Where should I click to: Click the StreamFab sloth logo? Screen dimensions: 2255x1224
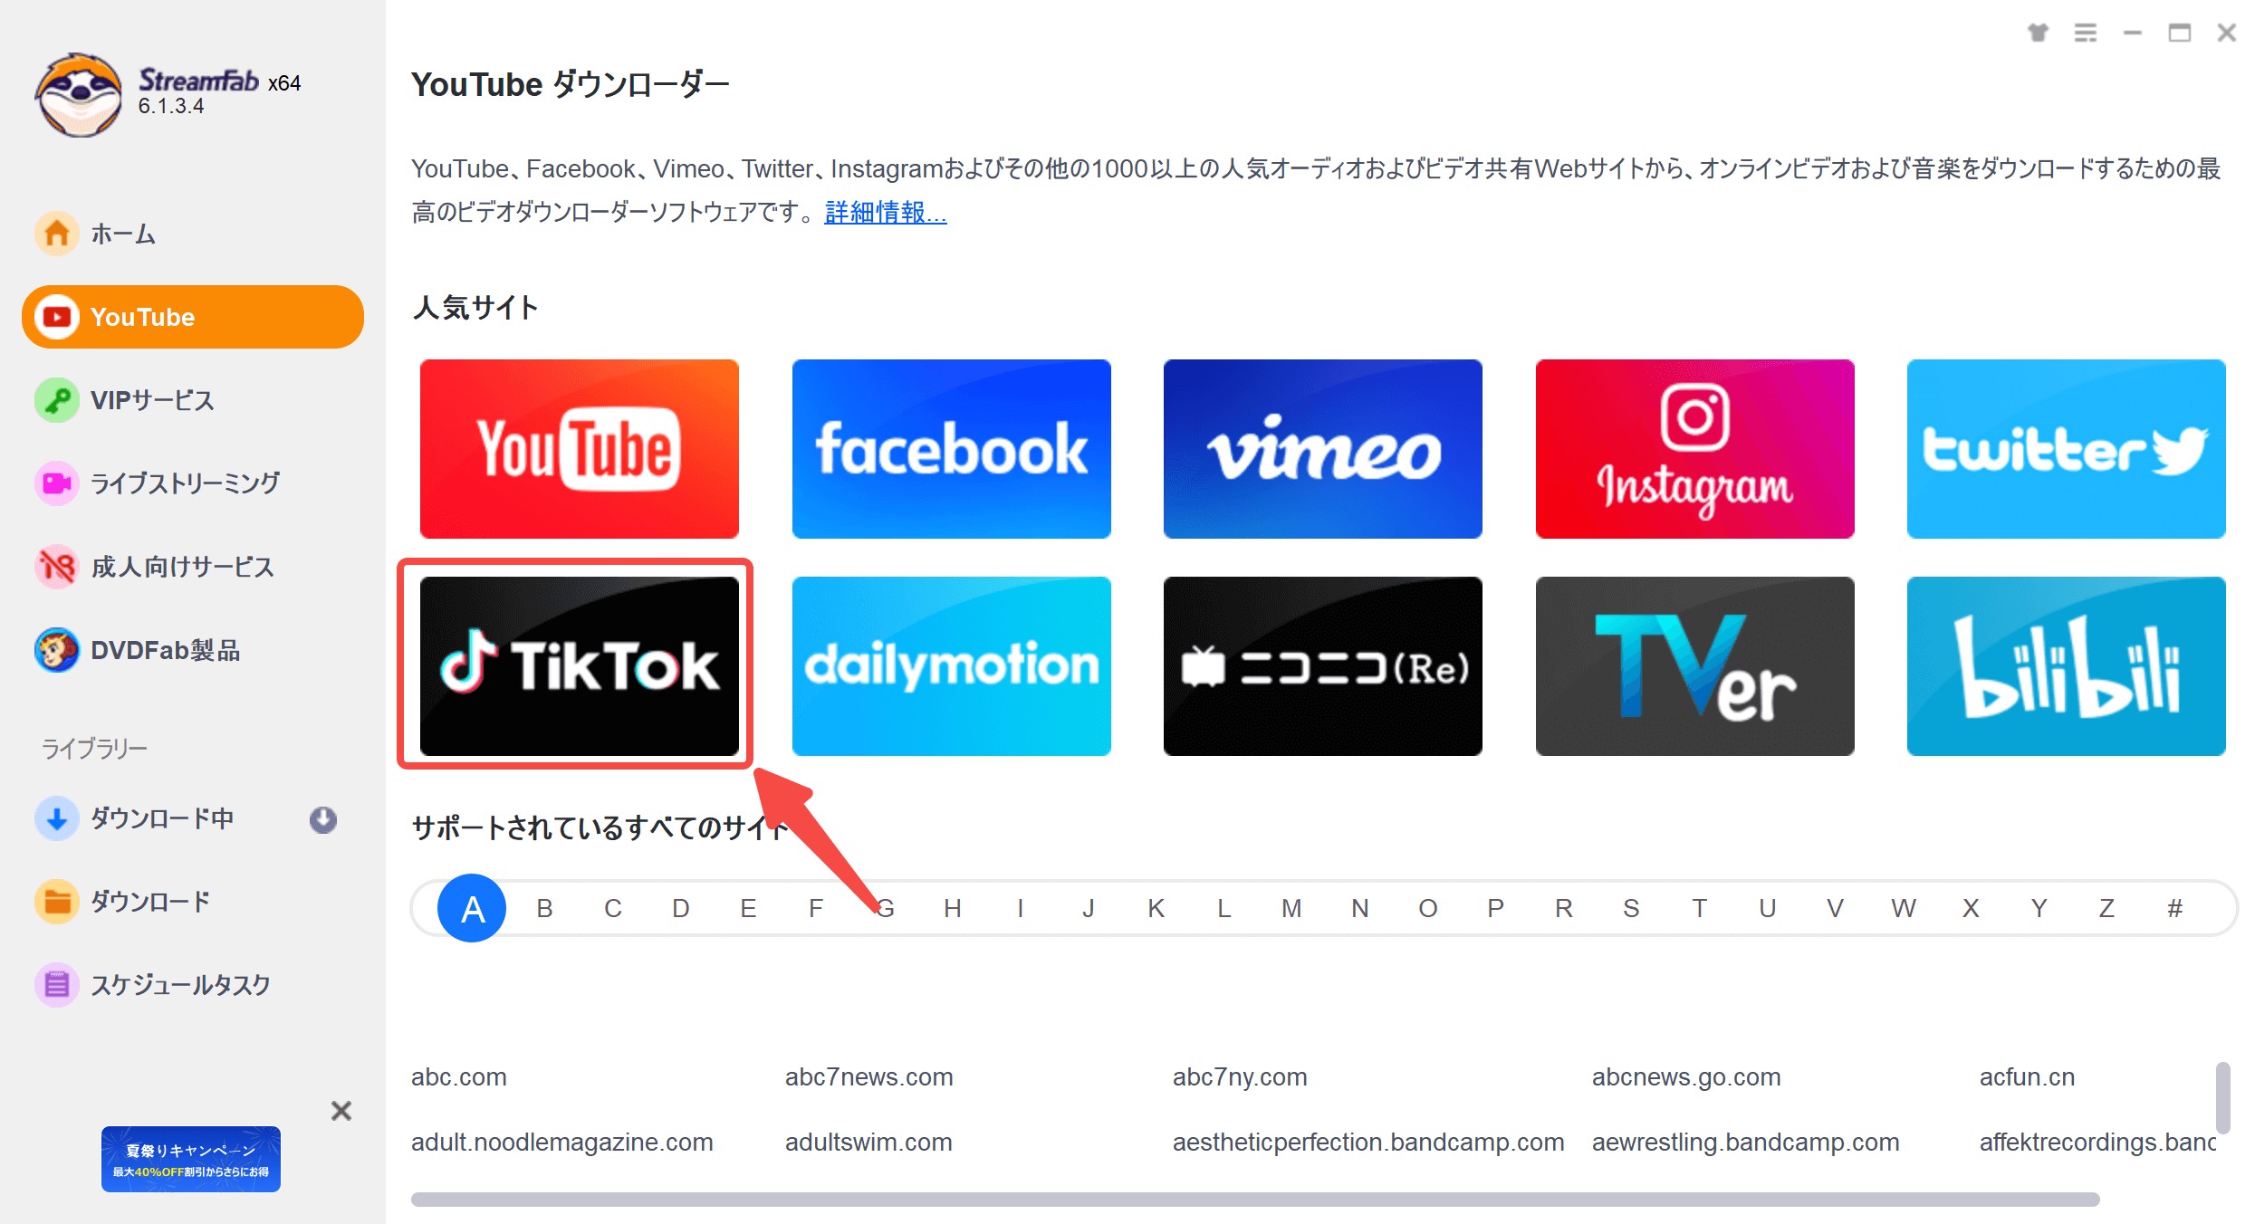(78, 94)
